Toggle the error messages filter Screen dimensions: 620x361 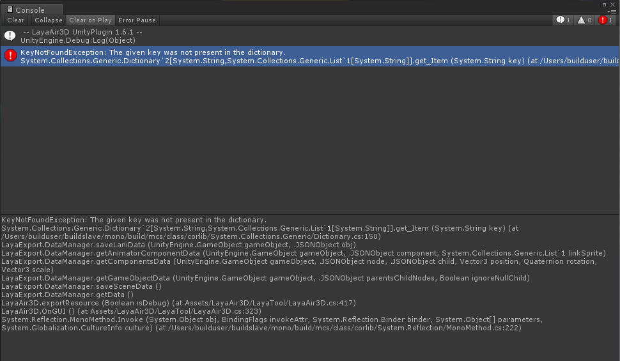point(606,20)
